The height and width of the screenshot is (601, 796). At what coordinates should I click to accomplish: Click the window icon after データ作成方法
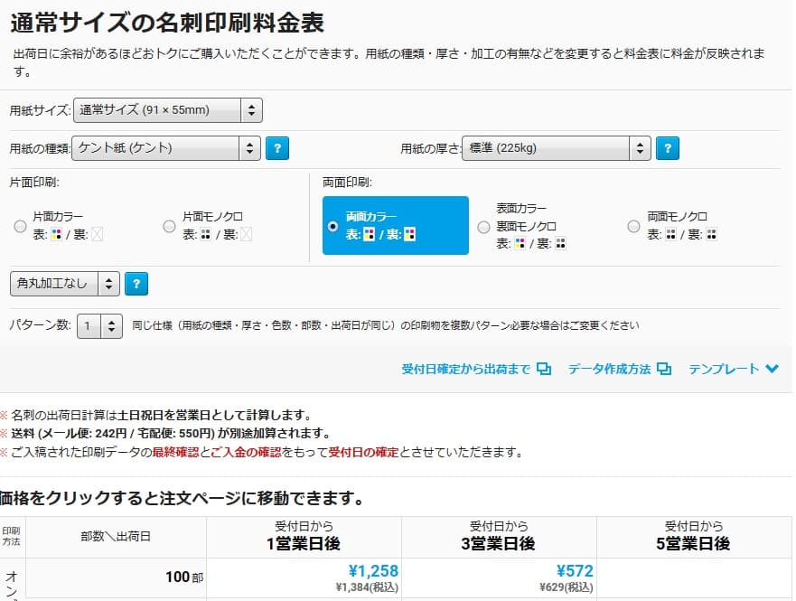[x=664, y=369]
